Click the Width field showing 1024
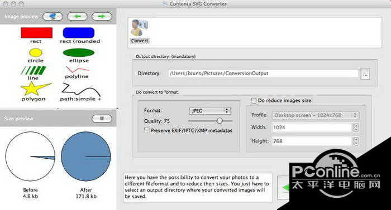Image resolution: width=391 pixels, height=210 pixels. pos(312,128)
